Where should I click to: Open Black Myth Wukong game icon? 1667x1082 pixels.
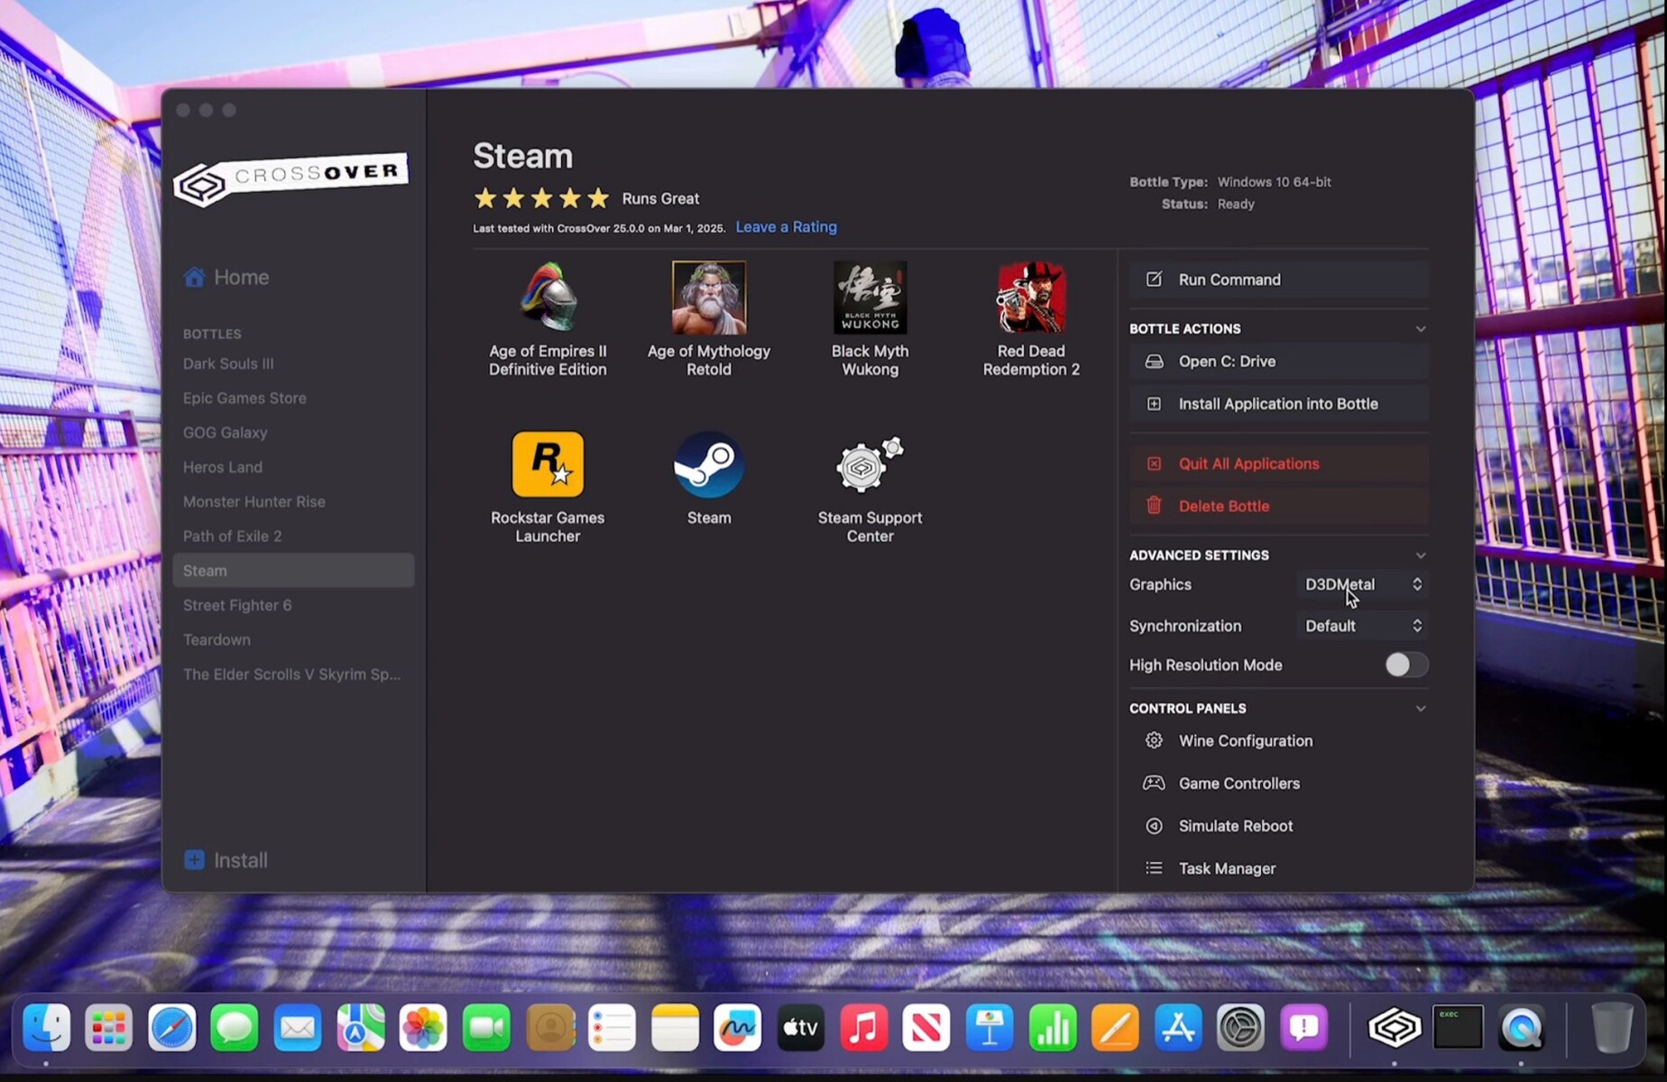870,297
